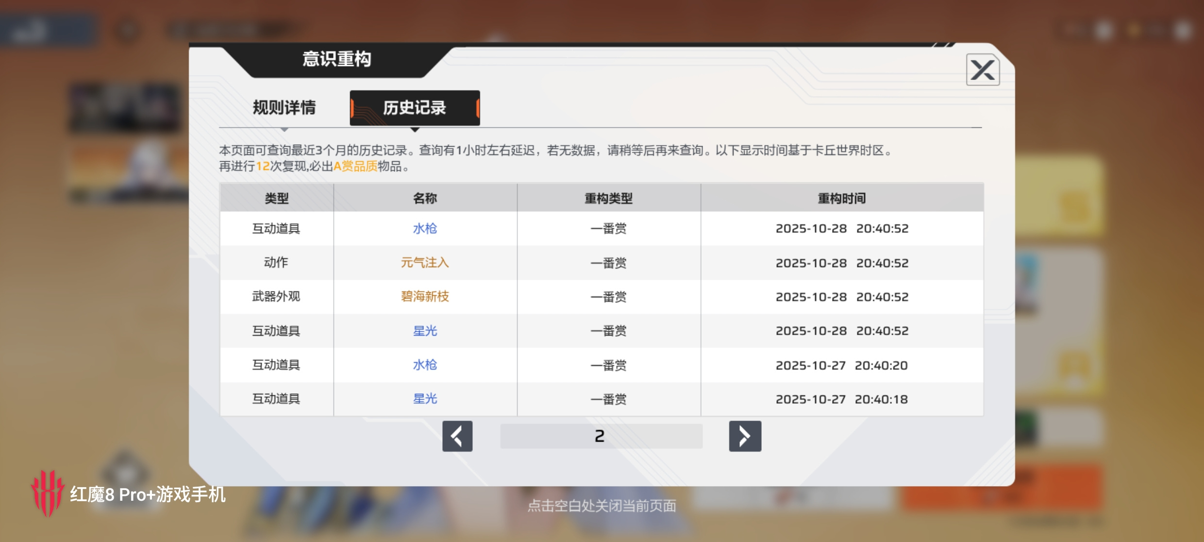
Task: Click the 类型 column header
Action: [277, 198]
